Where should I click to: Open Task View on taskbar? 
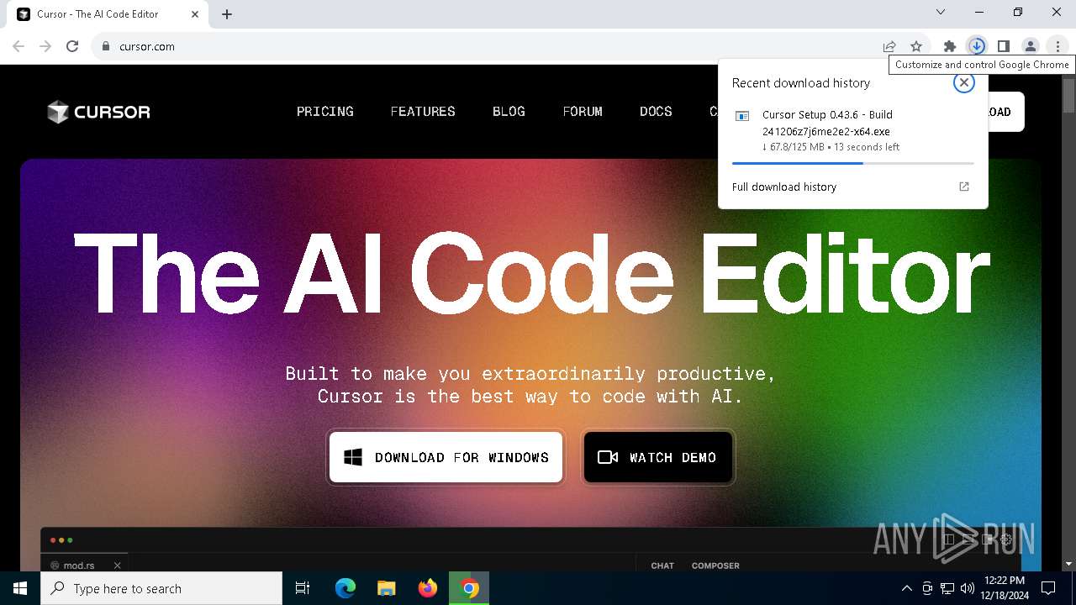(x=303, y=588)
